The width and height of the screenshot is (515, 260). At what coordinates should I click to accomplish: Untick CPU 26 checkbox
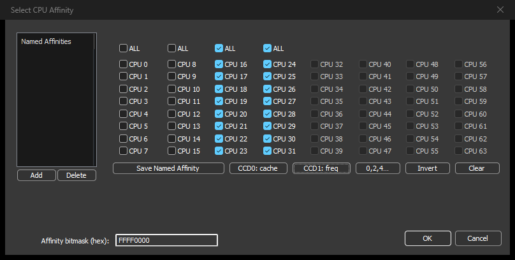267,89
